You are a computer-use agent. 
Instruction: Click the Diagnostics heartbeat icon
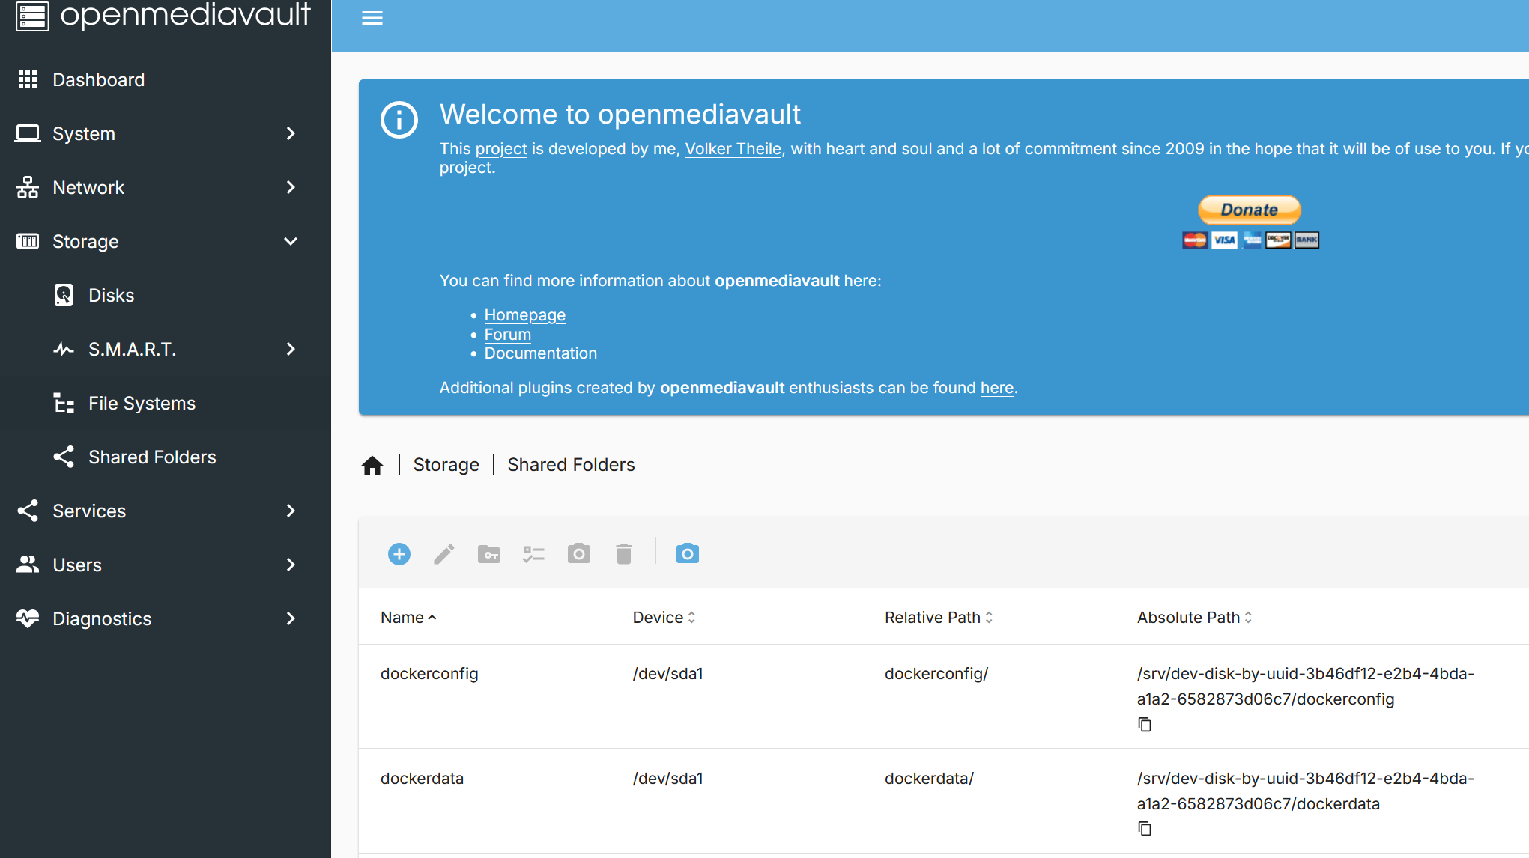pos(28,618)
